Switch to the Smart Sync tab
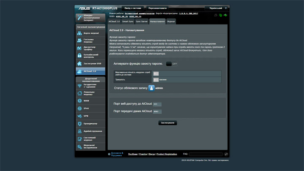The height and width of the screenshot is (171, 304). 128,22
